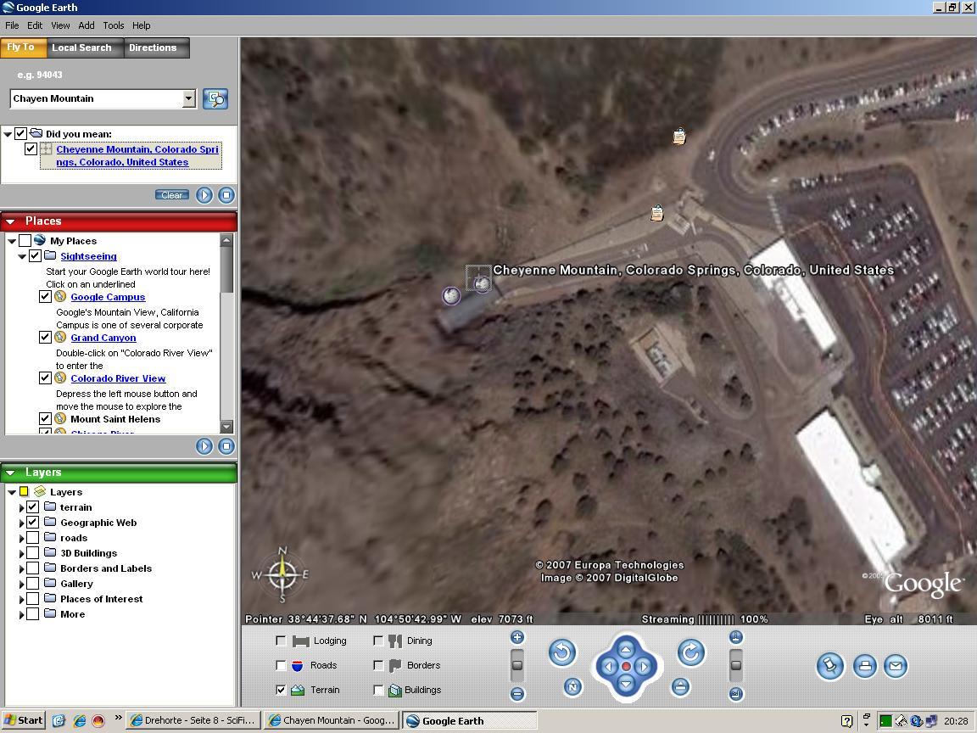Screen dimensions: 977x733
Task: Reset north orientation with N button
Action: [572, 687]
